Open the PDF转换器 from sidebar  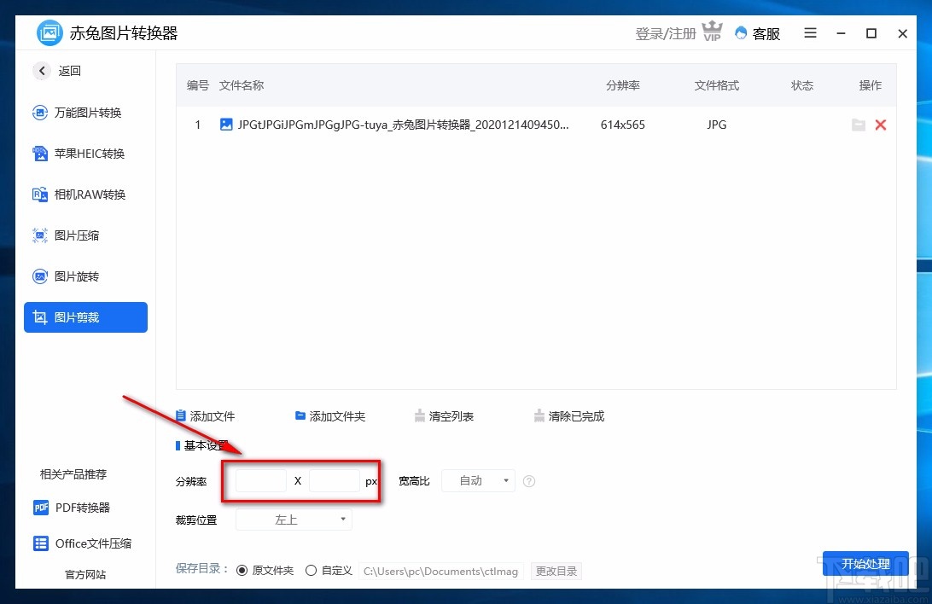pyautogui.click(x=82, y=508)
